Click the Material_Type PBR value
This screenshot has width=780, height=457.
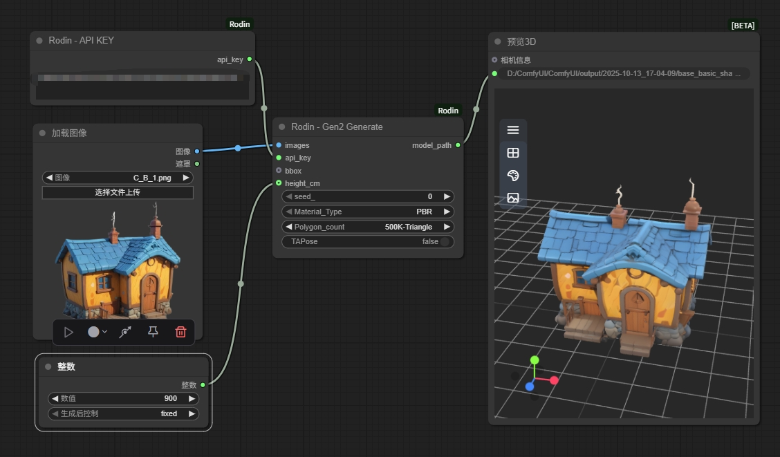(425, 212)
